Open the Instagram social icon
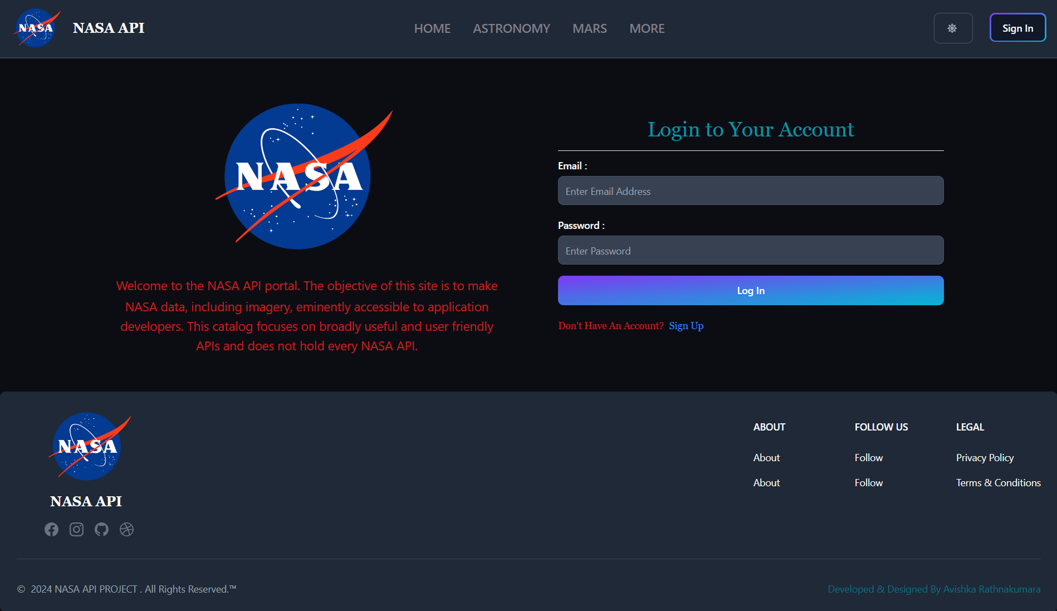 point(76,529)
